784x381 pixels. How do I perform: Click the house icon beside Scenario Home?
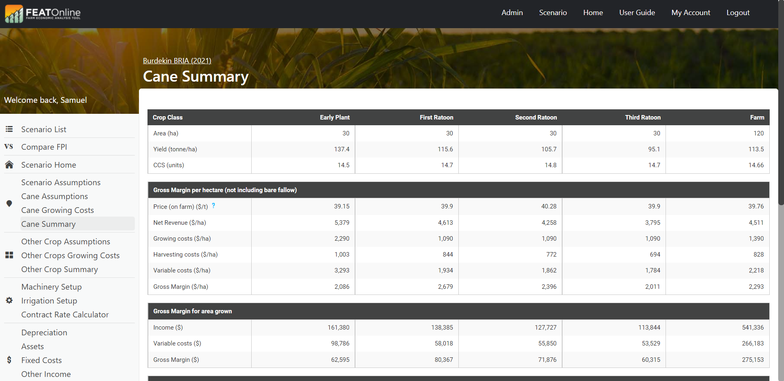[x=9, y=165]
